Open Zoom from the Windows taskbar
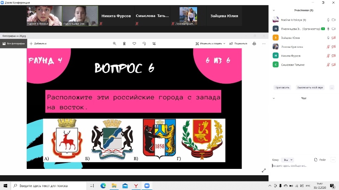 click(147, 186)
